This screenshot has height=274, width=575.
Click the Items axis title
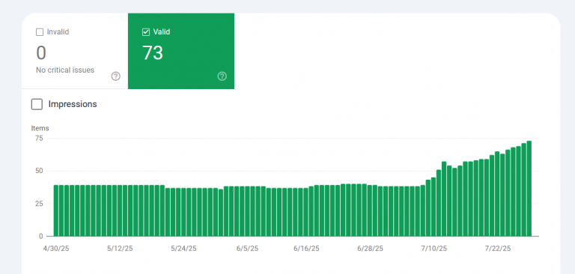[x=40, y=128]
